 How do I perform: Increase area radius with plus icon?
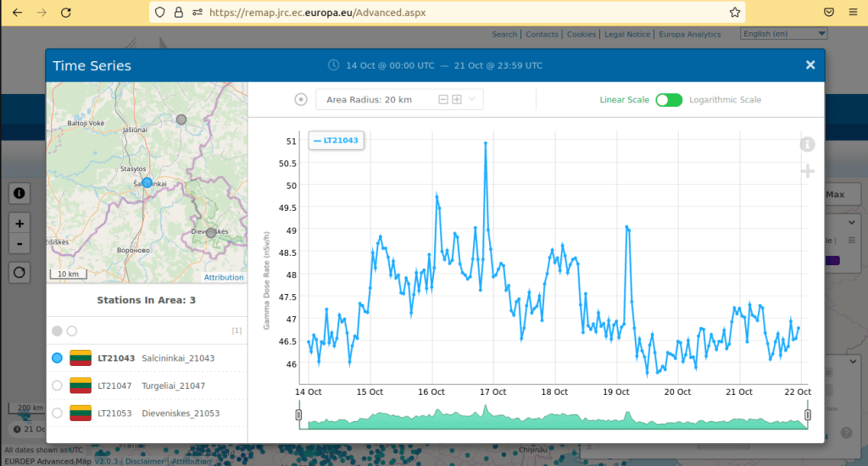(457, 100)
